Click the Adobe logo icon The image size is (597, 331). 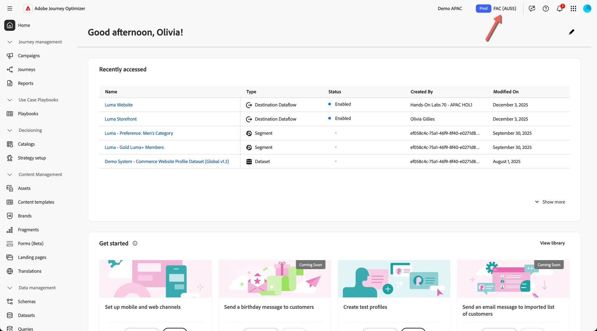click(x=28, y=8)
